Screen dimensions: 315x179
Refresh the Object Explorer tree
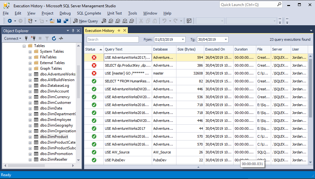coord(54,38)
